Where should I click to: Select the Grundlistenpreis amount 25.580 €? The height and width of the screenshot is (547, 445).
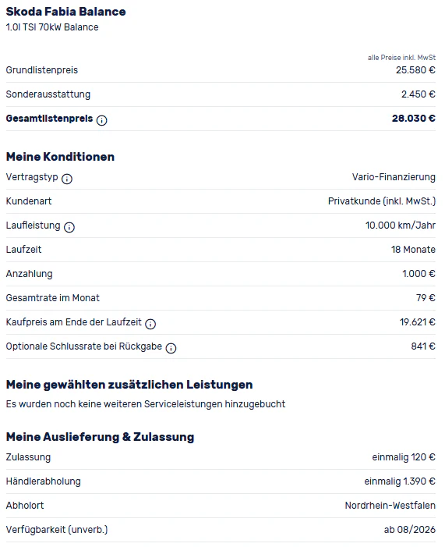pyautogui.click(x=415, y=69)
